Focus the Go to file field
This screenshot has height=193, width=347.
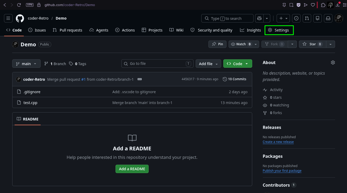tap(157, 64)
